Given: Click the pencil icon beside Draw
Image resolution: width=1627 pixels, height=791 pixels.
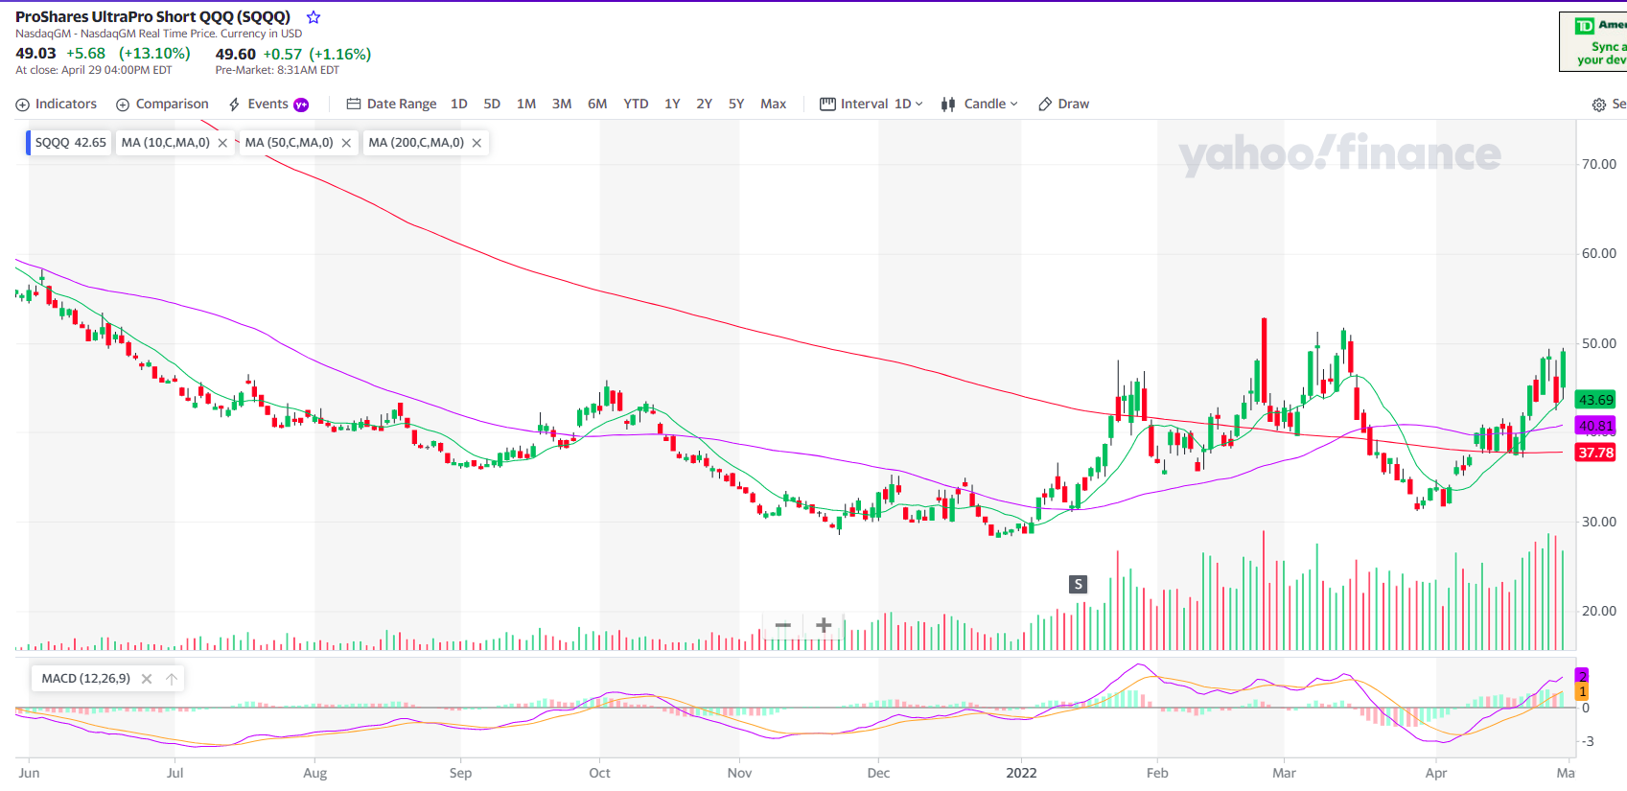Looking at the screenshot, I should click(x=1045, y=105).
